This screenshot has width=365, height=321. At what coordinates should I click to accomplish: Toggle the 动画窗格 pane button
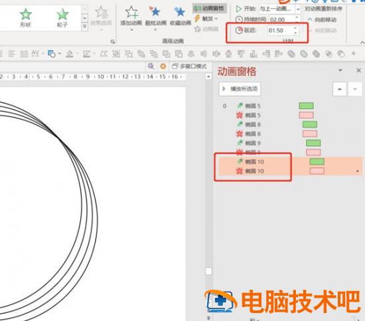click(209, 9)
